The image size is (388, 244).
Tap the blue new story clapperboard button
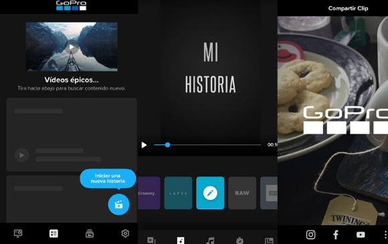click(118, 205)
